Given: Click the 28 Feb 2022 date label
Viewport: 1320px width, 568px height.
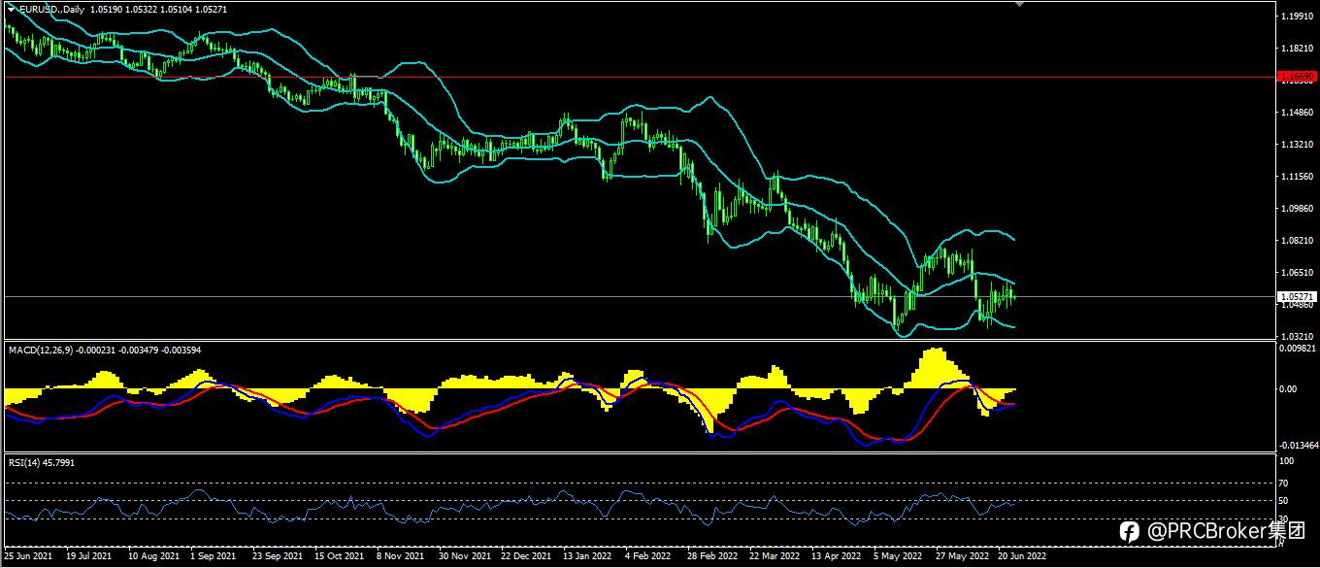Looking at the screenshot, I should 713,557.
